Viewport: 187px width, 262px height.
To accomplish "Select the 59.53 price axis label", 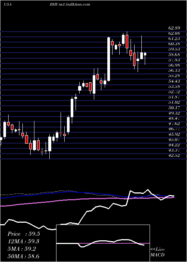I will [x=174, y=49].
